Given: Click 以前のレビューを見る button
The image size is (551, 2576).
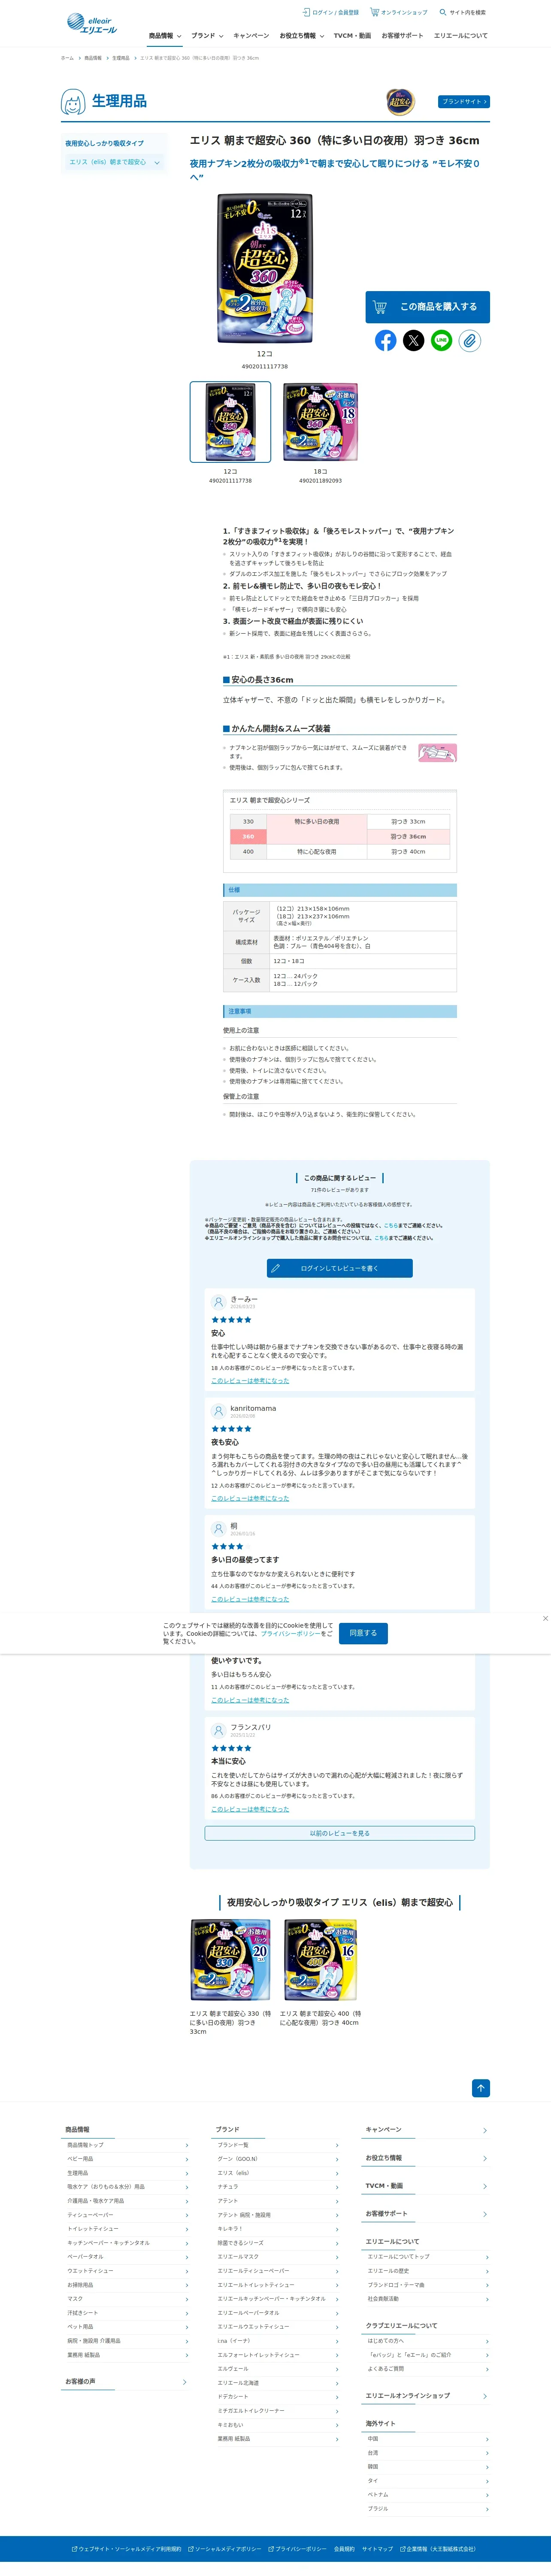Looking at the screenshot, I should coord(340,1833).
